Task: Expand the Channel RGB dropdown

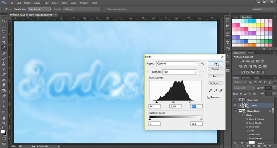Action: click(179, 72)
